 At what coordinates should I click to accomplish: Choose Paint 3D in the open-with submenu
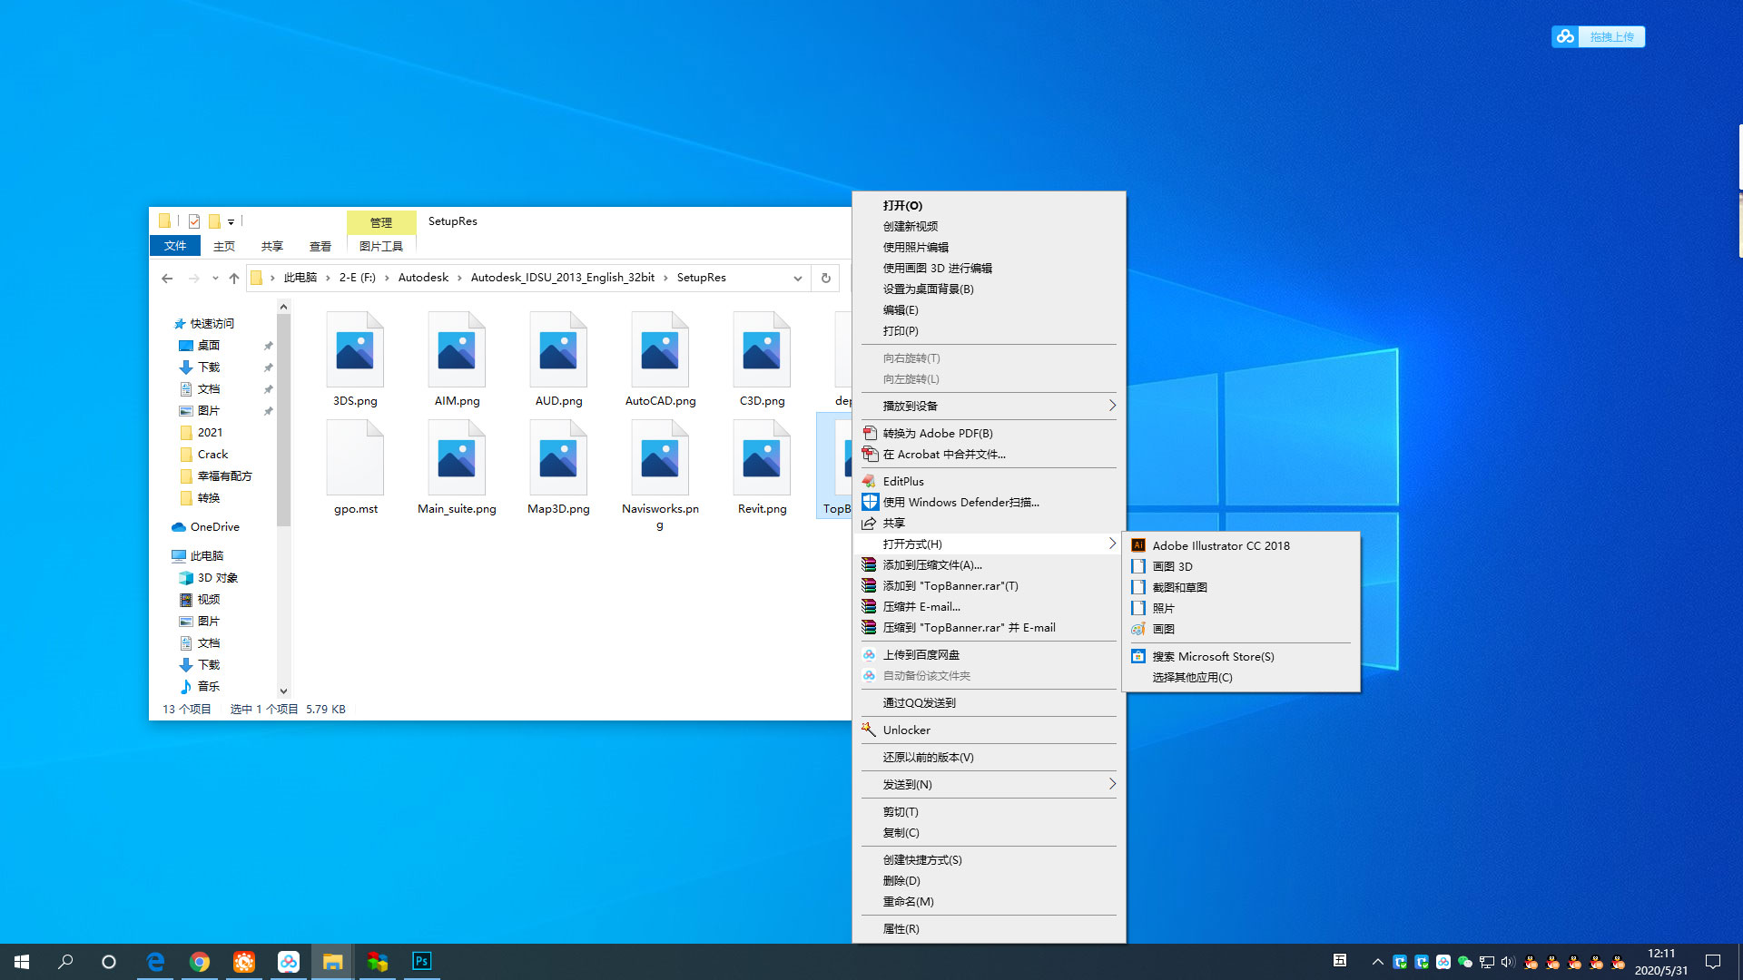click(x=1172, y=566)
